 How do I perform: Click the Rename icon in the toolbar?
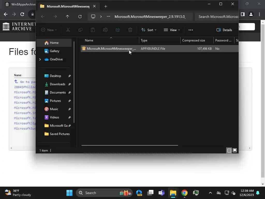coord(105,30)
